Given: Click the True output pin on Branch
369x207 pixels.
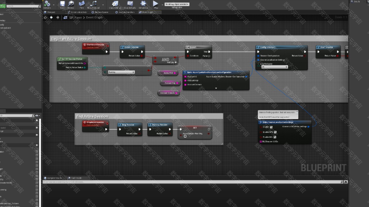Looking at the screenshot, I should [x=209, y=52].
